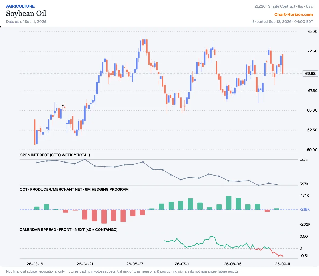Click the -174K COT axis label
The image size is (319, 276).
(x=304, y=196)
